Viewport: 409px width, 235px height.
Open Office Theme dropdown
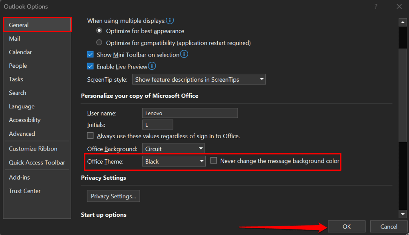tap(174, 161)
